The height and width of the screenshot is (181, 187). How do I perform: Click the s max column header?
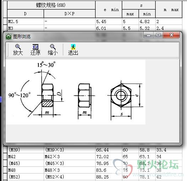[x=130, y=14]
